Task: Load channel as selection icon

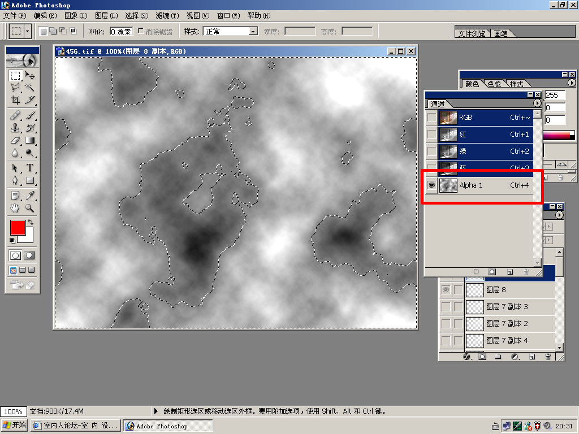Action: [476, 272]
